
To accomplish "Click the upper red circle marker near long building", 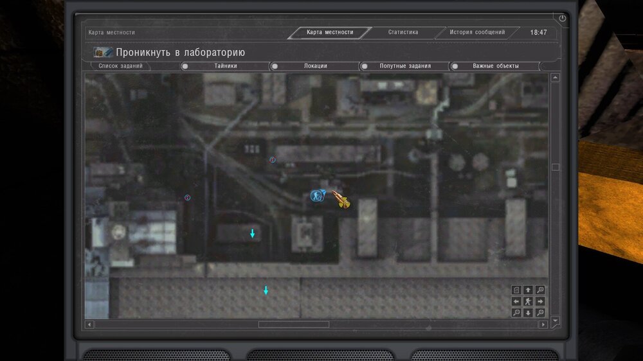I will tap(272, 160).
